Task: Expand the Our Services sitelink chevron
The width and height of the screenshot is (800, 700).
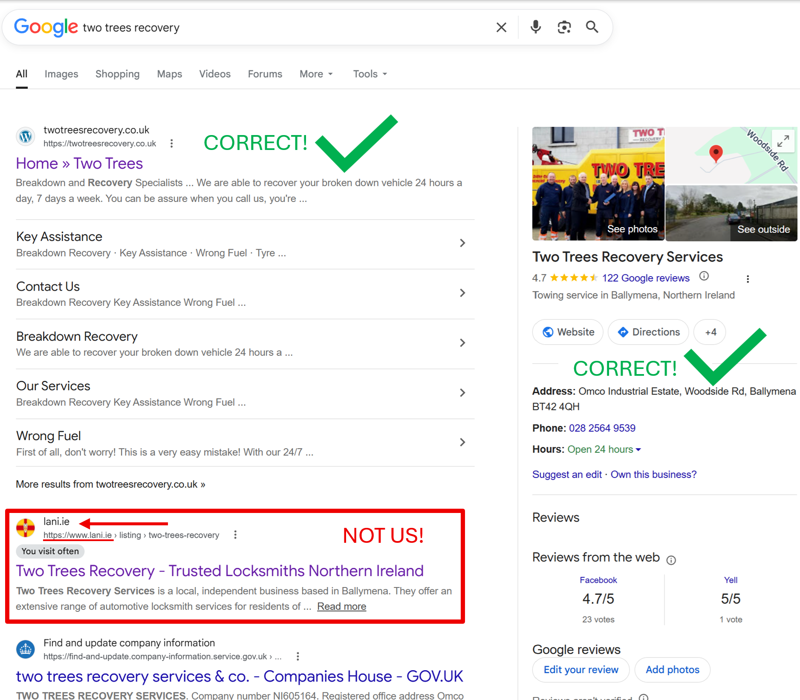Action: point(462,393)
